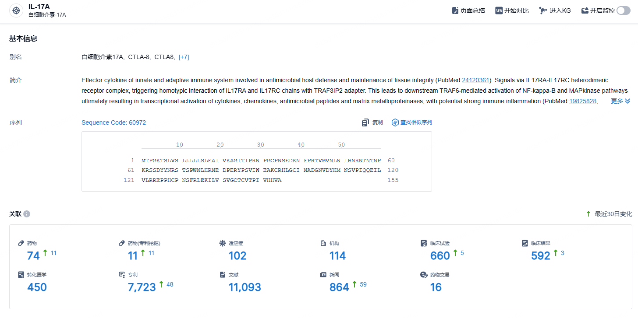638x318 pixels.
Task: Open clinical trials count 660
Action: 440,255
